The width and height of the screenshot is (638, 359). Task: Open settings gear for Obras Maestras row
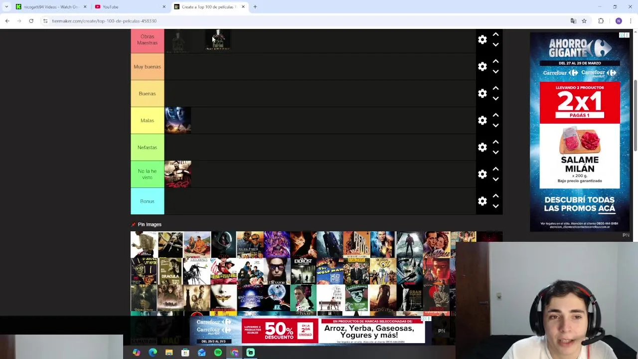click(482, 39)
